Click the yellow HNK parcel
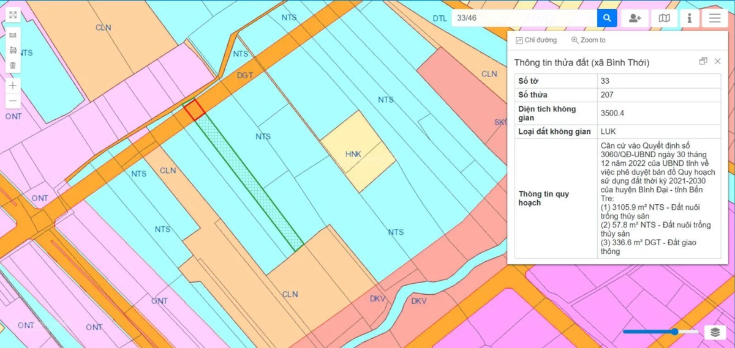This screenshot has width=735, height=348. click(358, 151)
